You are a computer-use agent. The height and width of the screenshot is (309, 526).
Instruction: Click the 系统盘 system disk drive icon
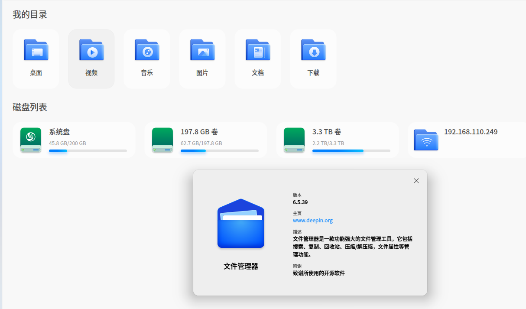coord(31,140)
